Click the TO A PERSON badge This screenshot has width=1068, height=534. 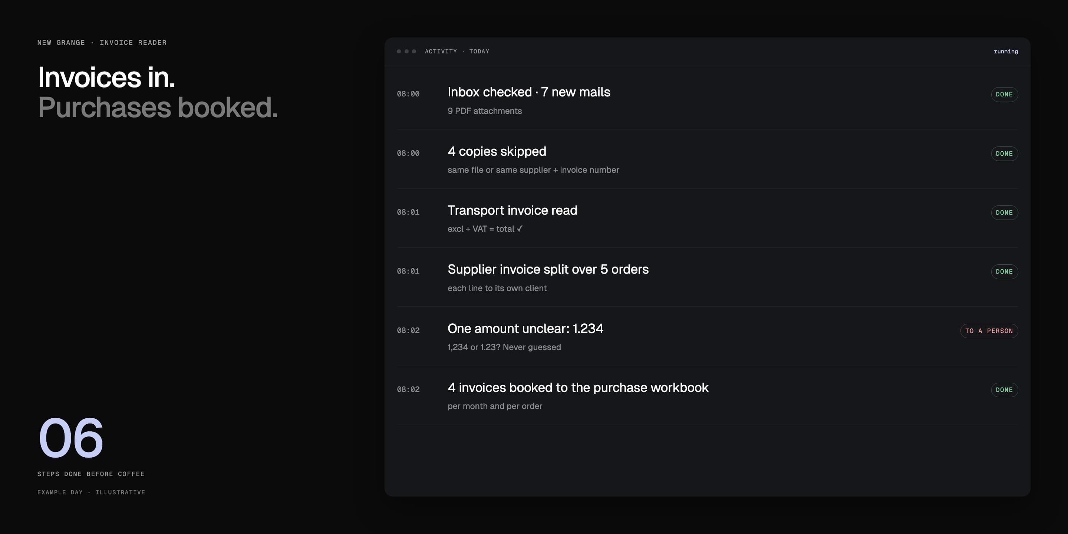point(989,331)
